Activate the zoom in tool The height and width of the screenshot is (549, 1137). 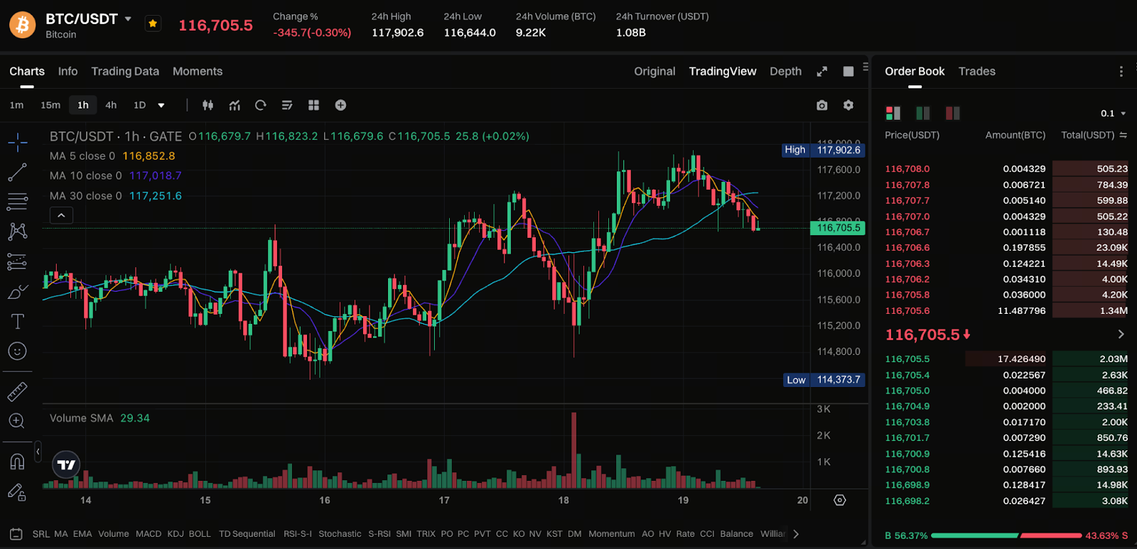click(x=17, y=421)
